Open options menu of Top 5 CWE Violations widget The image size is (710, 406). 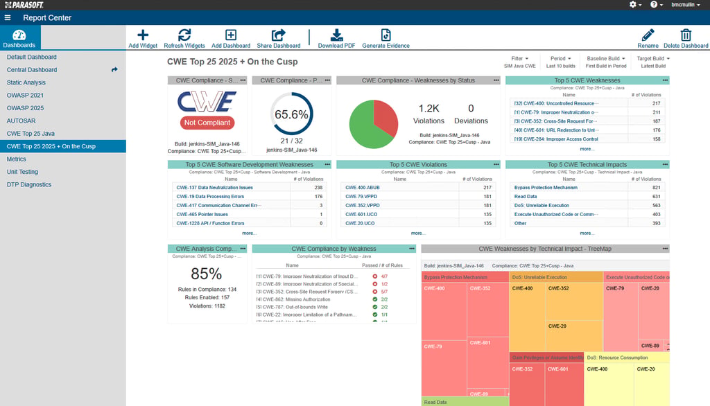[496, 164]
